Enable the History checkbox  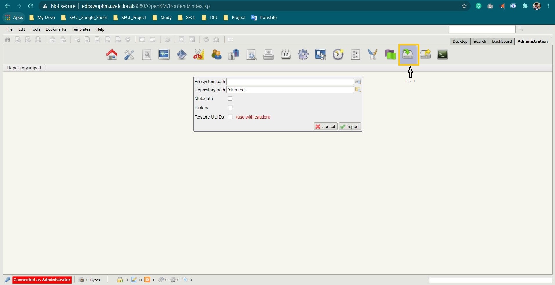[230, 108]
